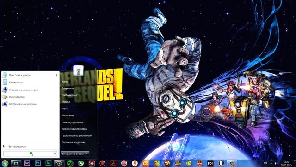Click the film-strip icon beside Start orb
Image resolution: width=296 pixels, height=167 pixels.
coord(16,163)
